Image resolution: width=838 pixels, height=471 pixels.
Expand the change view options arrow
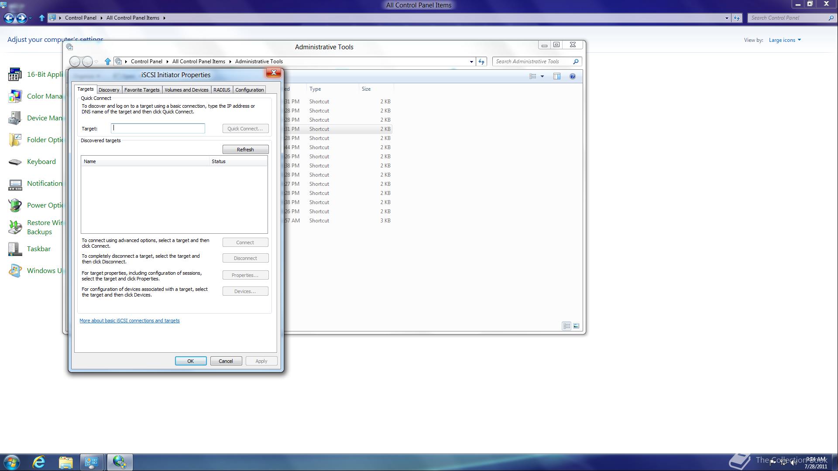(x=543, y=76)
